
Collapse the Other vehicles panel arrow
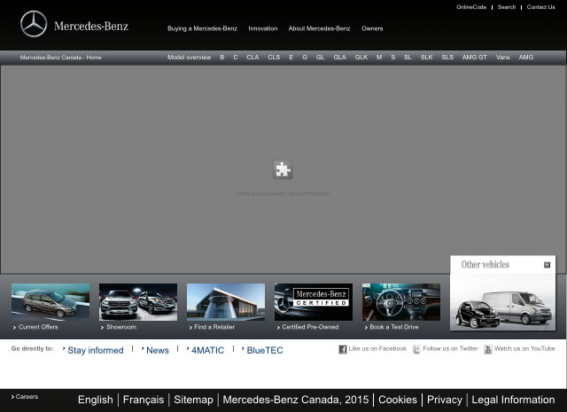pyautogui.click(x=548, y=265)
